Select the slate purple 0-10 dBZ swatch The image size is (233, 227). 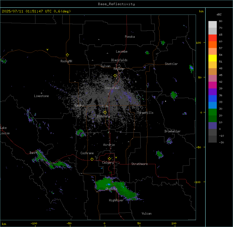click(x=212, y=126)
